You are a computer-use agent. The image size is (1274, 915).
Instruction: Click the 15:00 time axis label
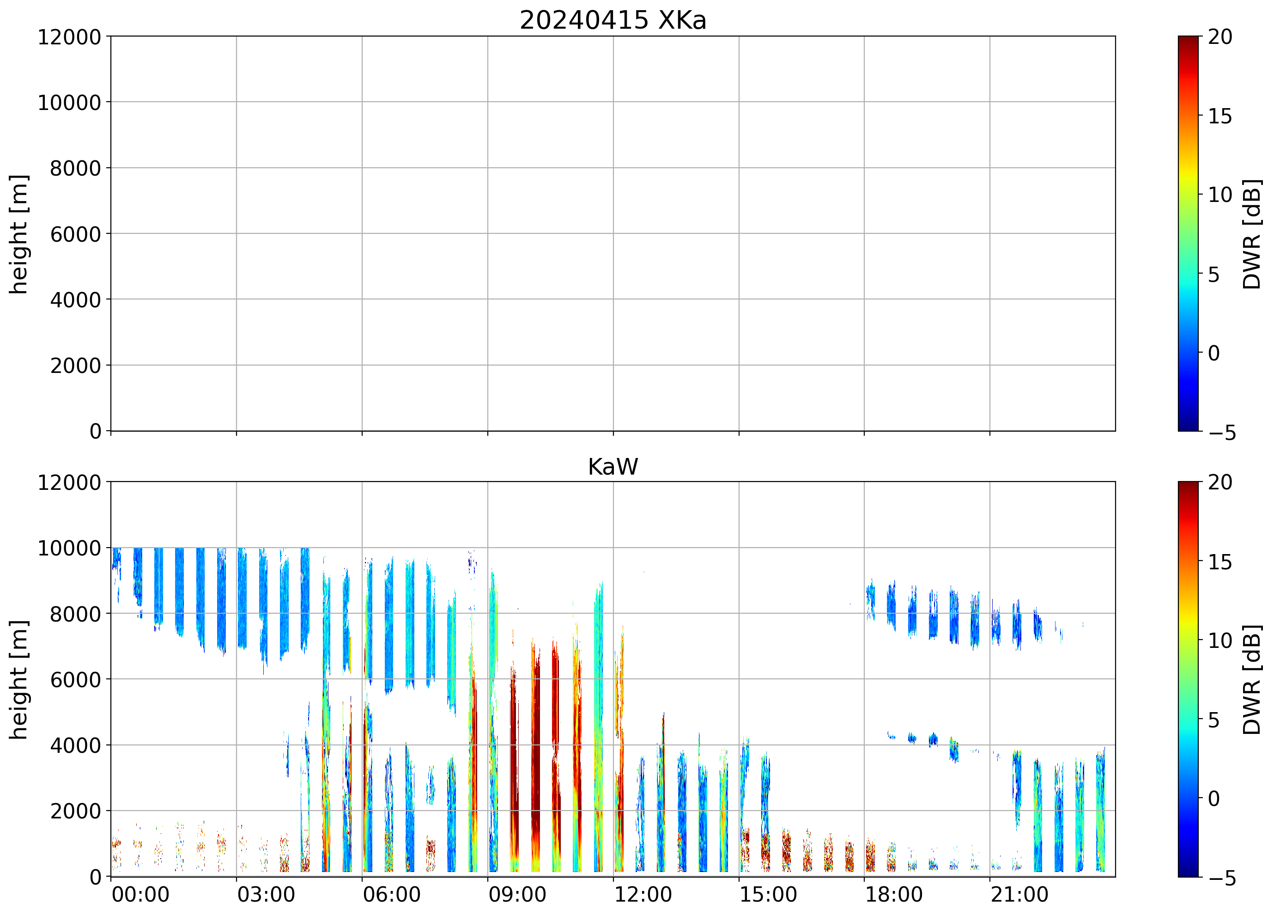(x=768, y=895)
